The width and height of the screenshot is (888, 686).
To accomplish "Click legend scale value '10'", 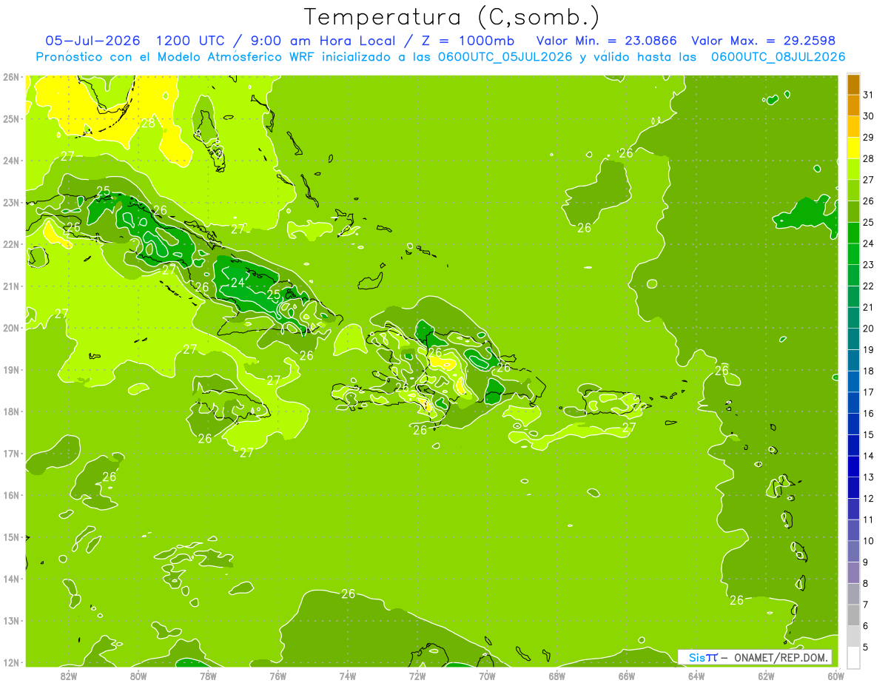I will tap(868, 541).
